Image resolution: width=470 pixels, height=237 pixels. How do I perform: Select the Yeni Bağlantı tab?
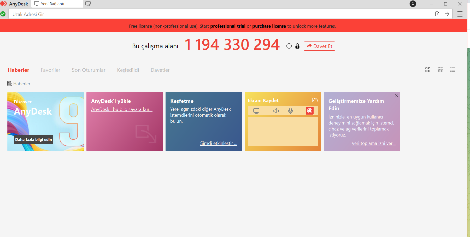(57, 4)
